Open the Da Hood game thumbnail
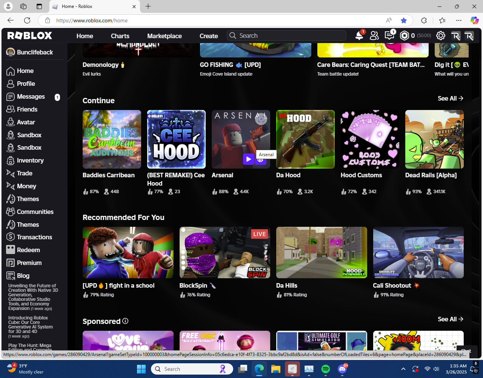The height and width of the screenshot is (378, 483). point(305,139)
